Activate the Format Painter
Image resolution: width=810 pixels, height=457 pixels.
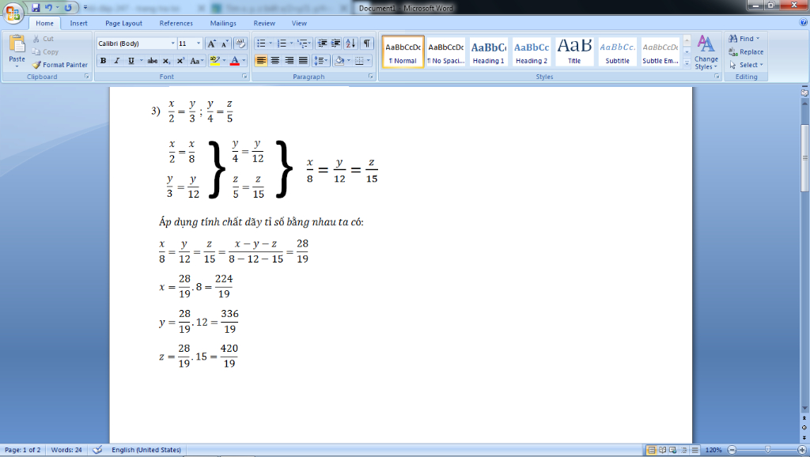click(x=59, y=65)
